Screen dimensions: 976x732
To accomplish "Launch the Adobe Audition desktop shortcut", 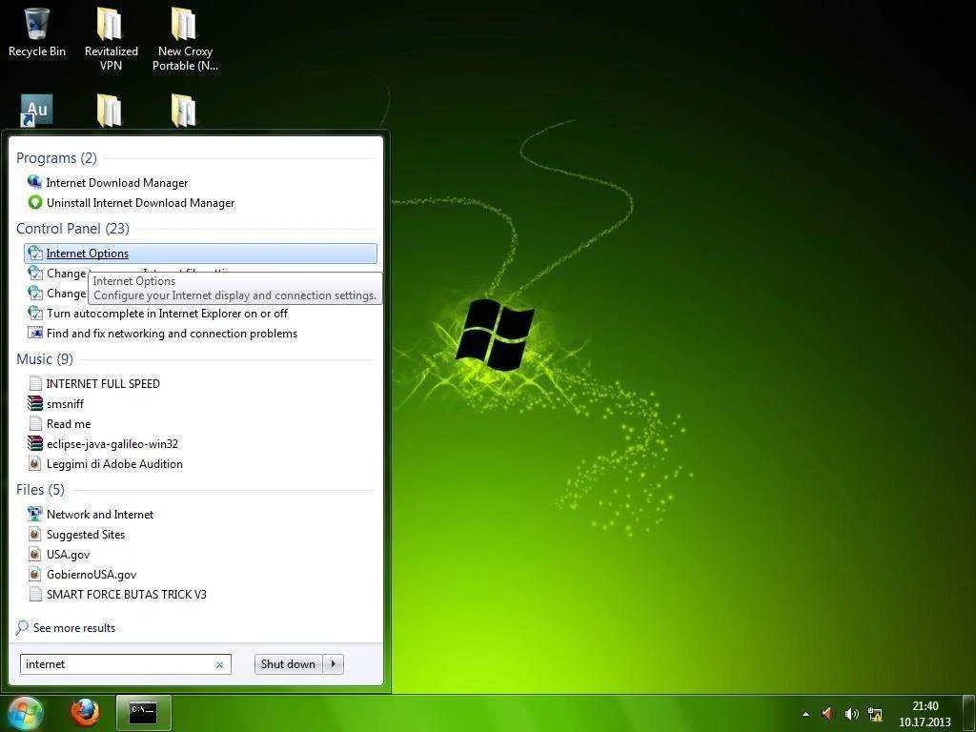I will [x=37, y=111].
